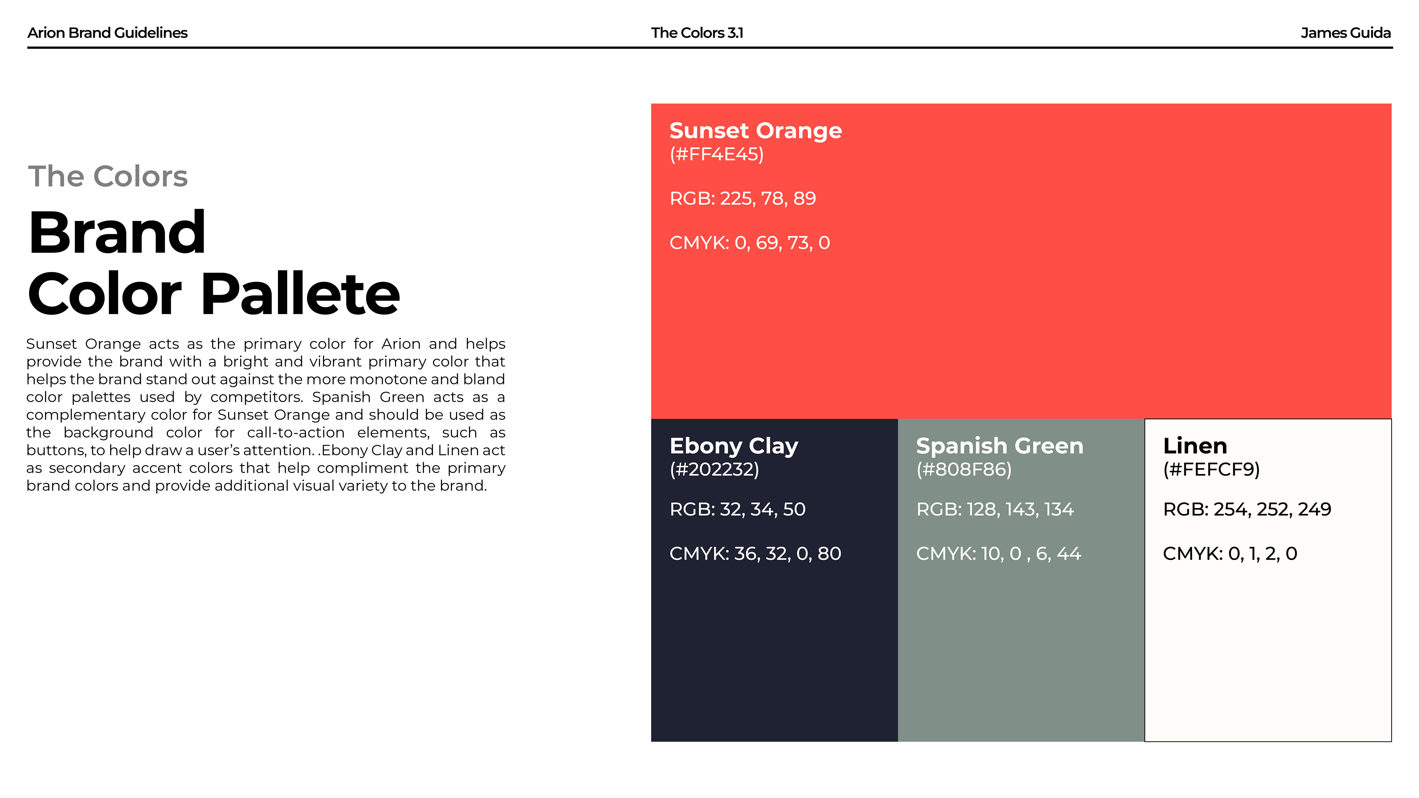Select "The Colors" heading text

[x=108, y=176]
